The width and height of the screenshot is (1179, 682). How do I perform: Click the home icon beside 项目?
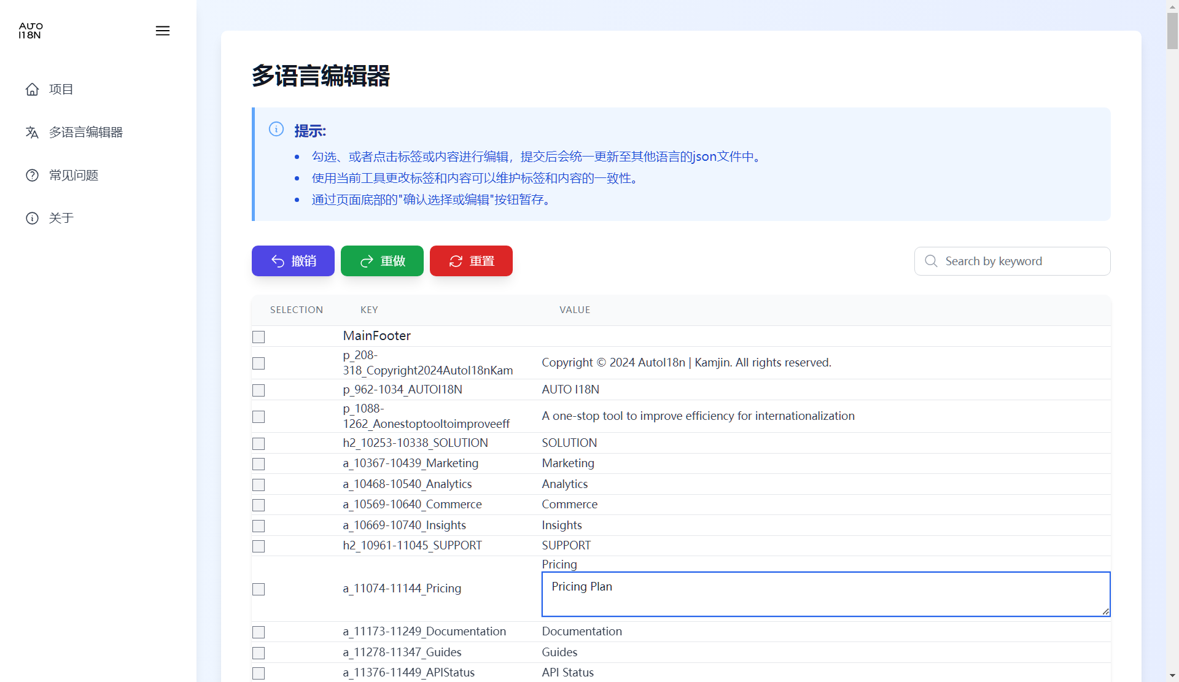click(32, 90)
